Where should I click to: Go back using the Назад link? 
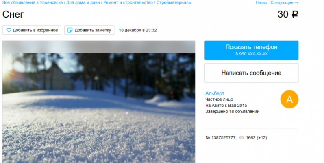(261, 3)
